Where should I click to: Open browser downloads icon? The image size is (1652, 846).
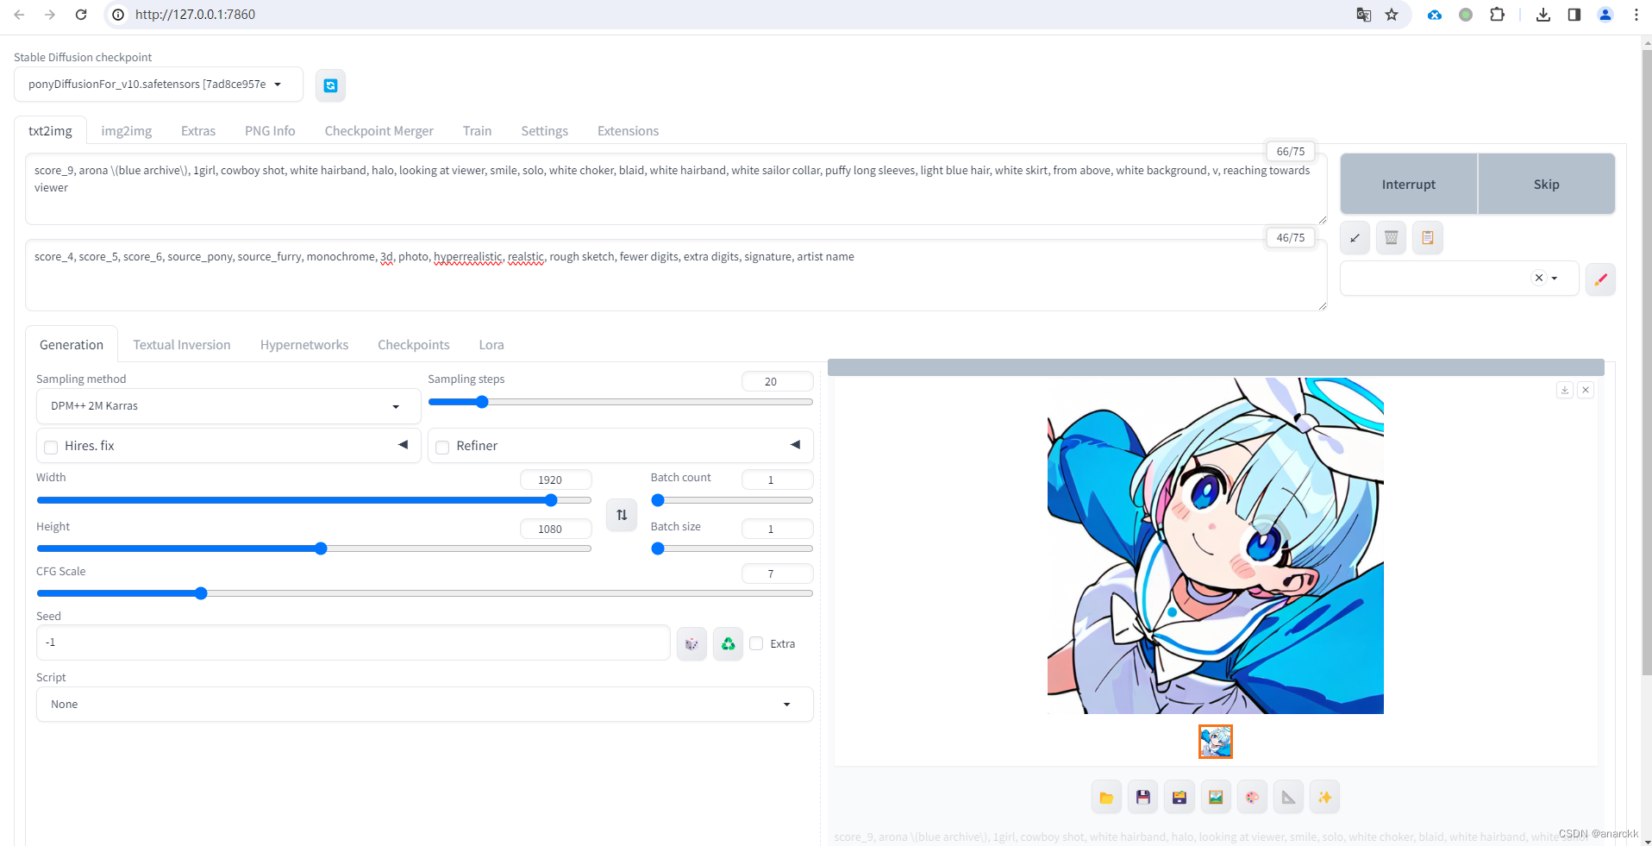[x=1543, y=15]
